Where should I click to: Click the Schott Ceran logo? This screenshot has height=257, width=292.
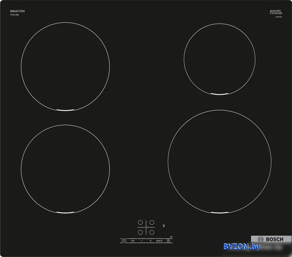point(276,12)
